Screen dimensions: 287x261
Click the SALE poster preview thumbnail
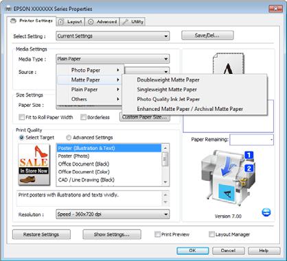pos(34,164)
